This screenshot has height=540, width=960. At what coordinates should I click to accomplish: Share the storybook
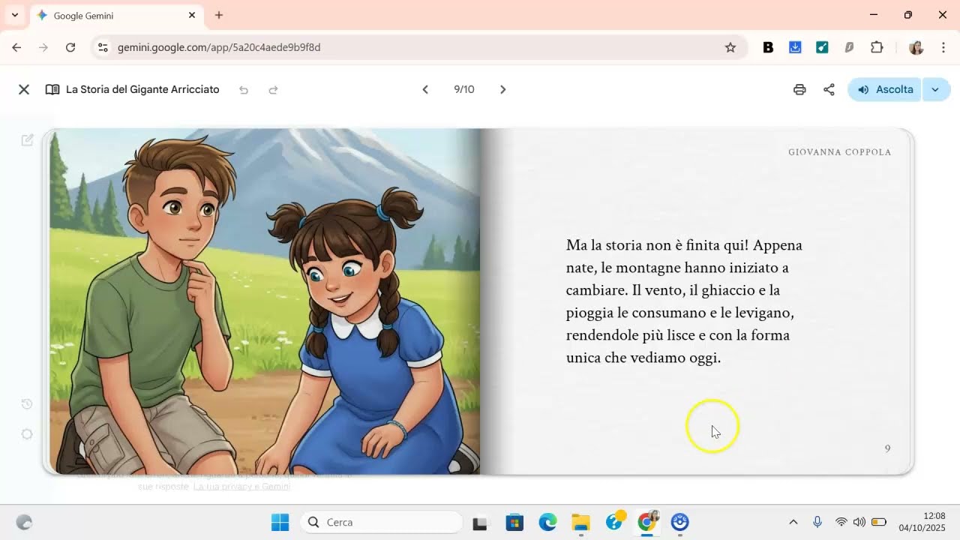(829, 89)
